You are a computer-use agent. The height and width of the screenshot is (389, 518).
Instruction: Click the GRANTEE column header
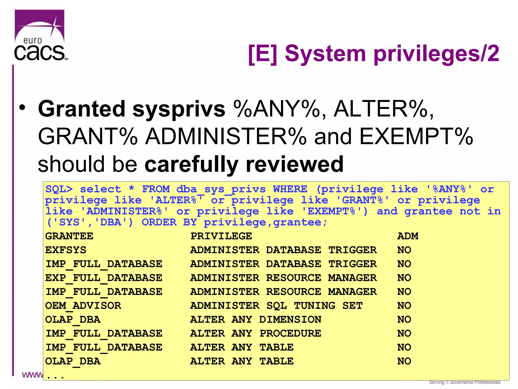pyautogui.click(x=69, y=236)
